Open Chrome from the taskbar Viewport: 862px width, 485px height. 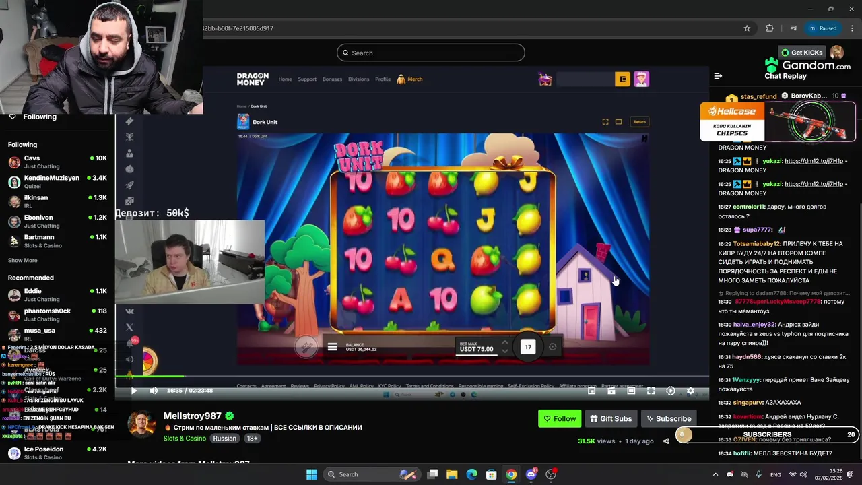click(x=511, y=474)
